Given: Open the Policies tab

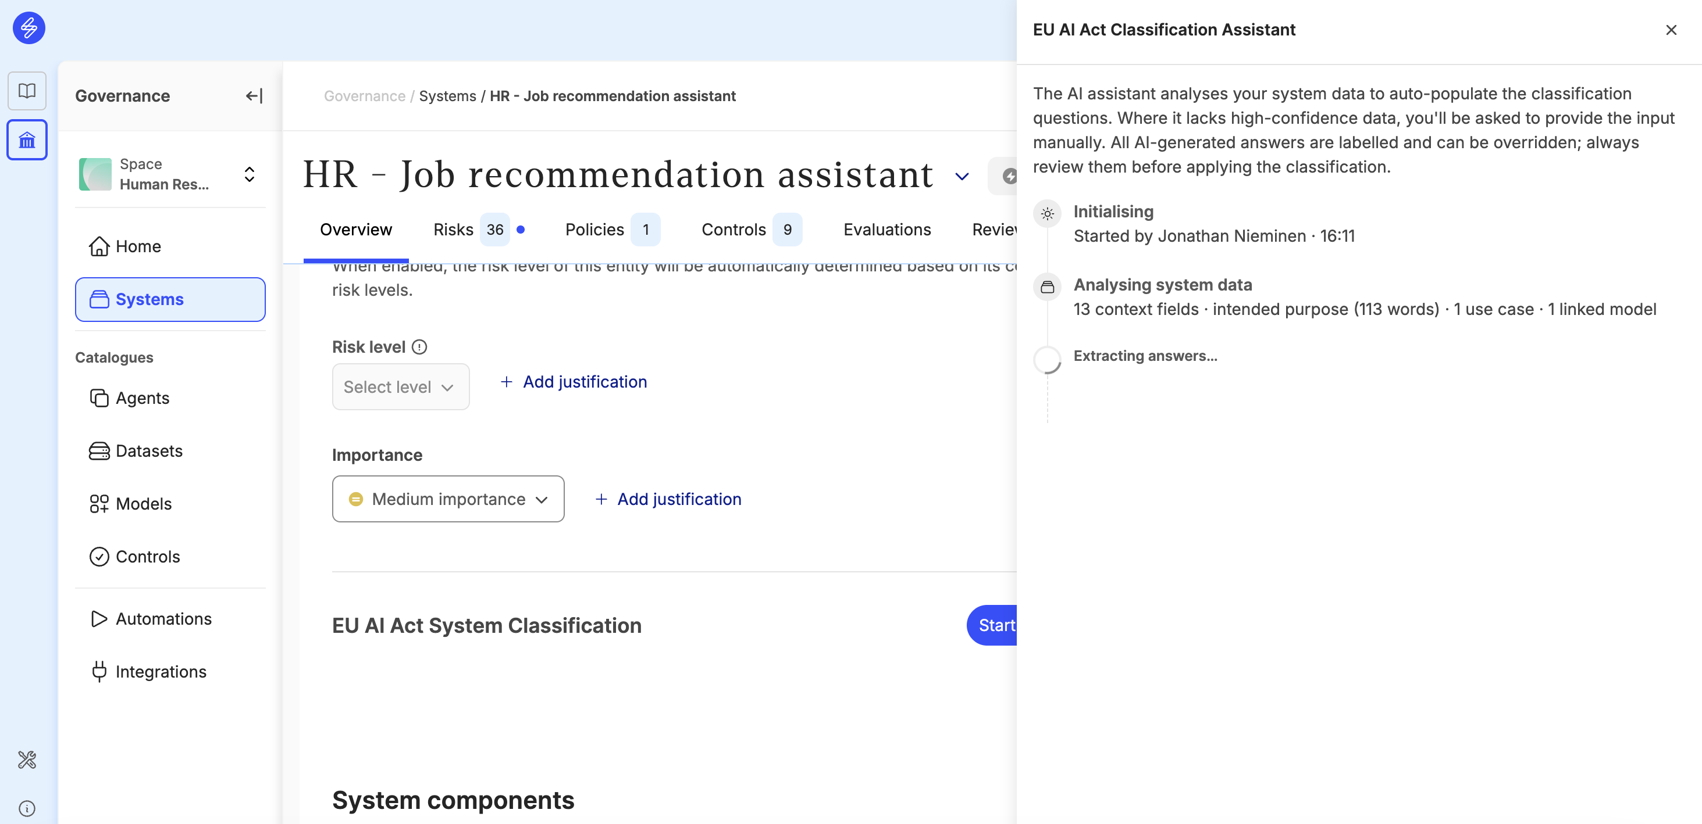Looking at the screenshot, I should [x=612, y=230].
